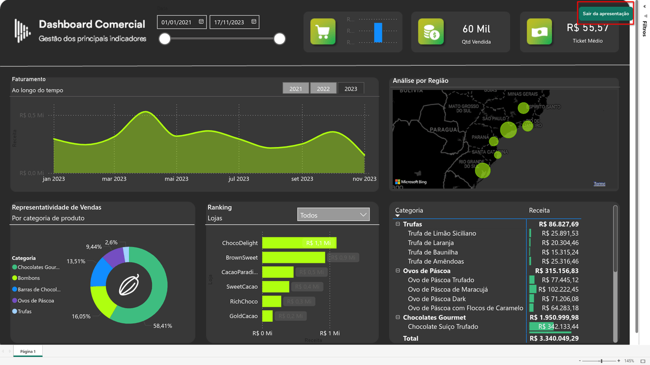Click the banknote Ticket Médio icon
Image resolution: width=650 pixels, height=365 pixels.
tap(539, 32)
